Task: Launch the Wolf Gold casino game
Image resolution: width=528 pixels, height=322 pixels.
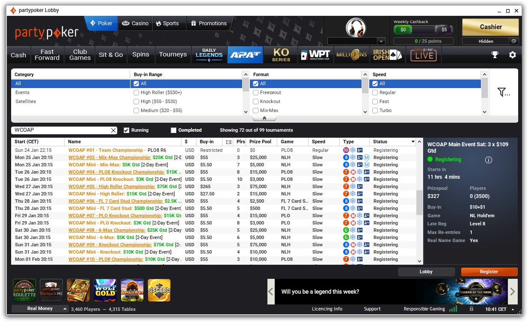Action: [105, 290]
